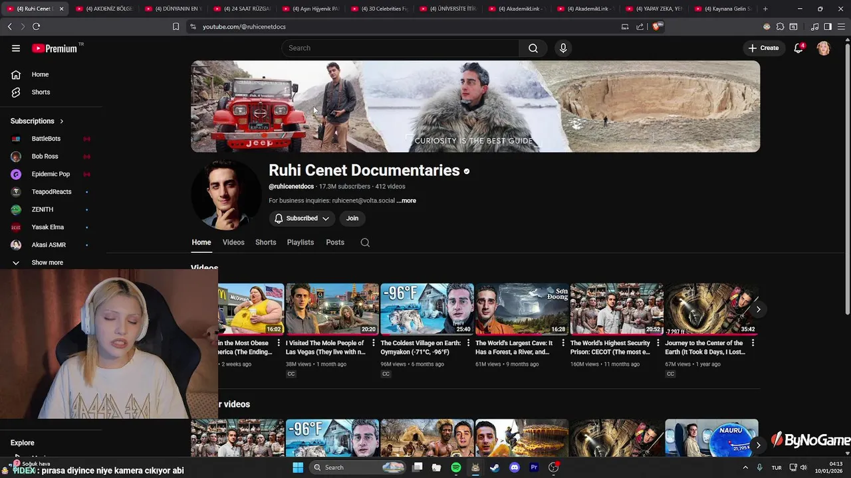Open the verified badge next to channel name
Screen dimensions: 851x478
(467, 171)
